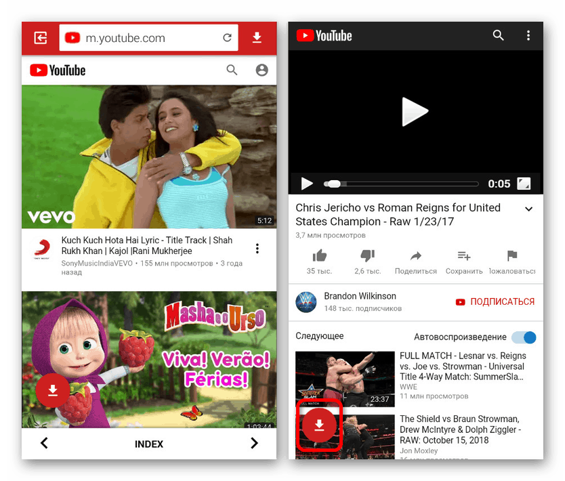Open Kuch Kuch Hota Hai video title
This screenshot has width=565, height=481.
tap(146, 245)
